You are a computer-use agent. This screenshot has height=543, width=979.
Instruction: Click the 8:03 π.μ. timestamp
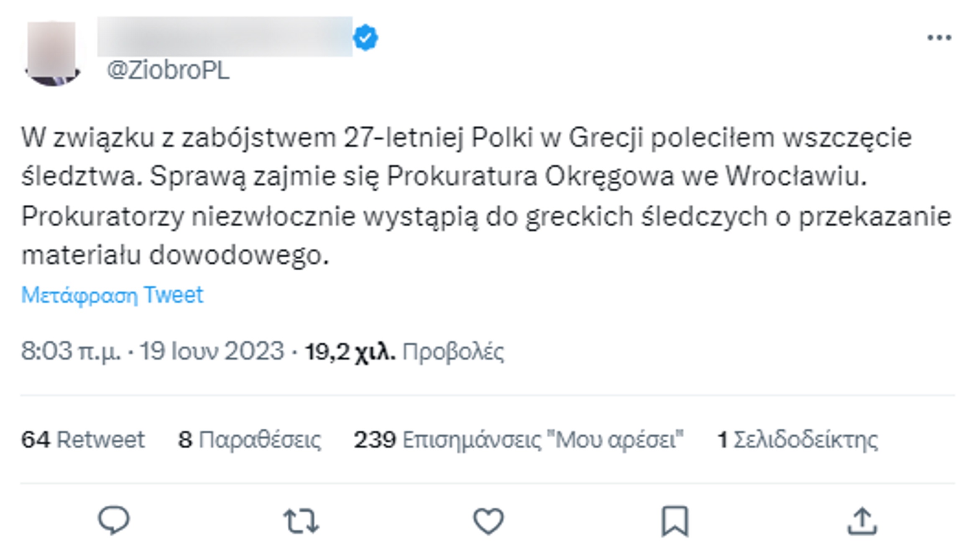(x=71, y=351)
